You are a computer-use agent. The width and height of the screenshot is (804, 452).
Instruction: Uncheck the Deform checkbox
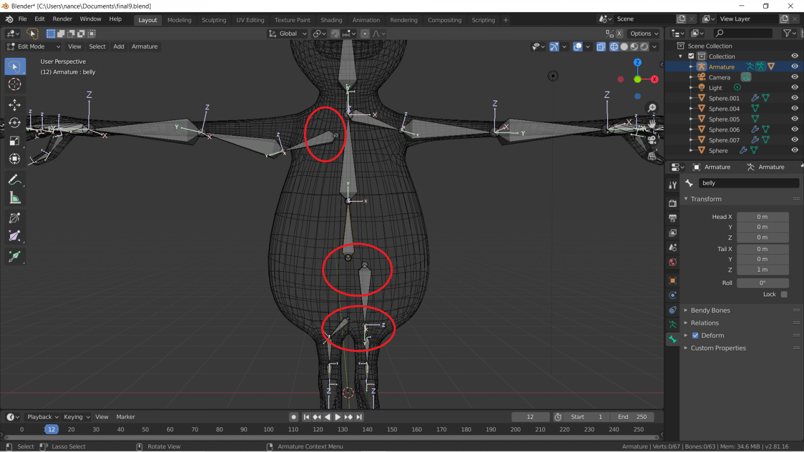coord(696,335)
